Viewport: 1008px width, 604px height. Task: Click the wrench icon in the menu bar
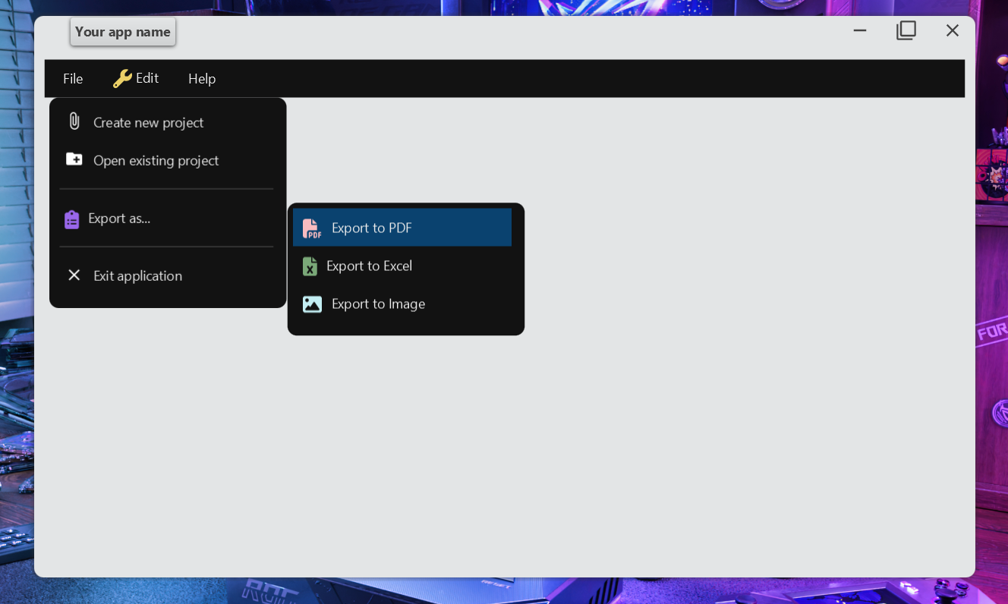coord(122,78)
